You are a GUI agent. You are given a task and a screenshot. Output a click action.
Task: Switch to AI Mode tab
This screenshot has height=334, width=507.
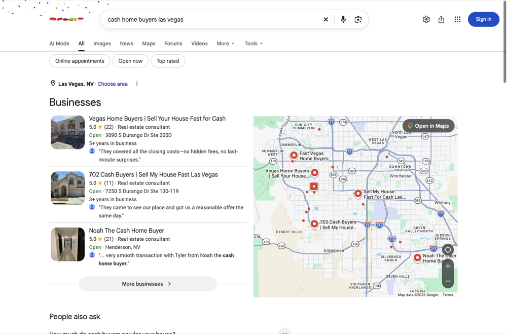(x=59, y=43)
